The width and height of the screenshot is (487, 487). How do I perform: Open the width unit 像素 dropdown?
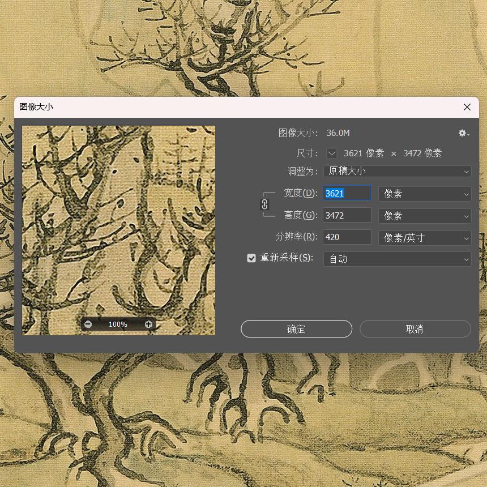point(425,194)
